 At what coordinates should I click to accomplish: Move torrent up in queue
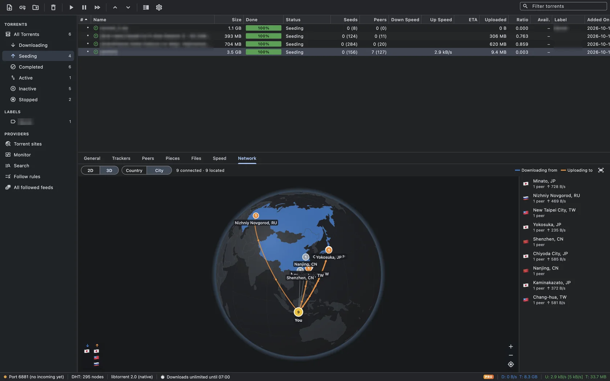(x=115, y=7)
